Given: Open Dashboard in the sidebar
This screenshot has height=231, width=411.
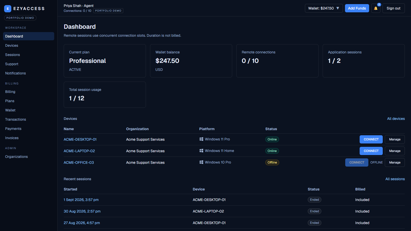Looking at the screenshot, I should 29,36.
